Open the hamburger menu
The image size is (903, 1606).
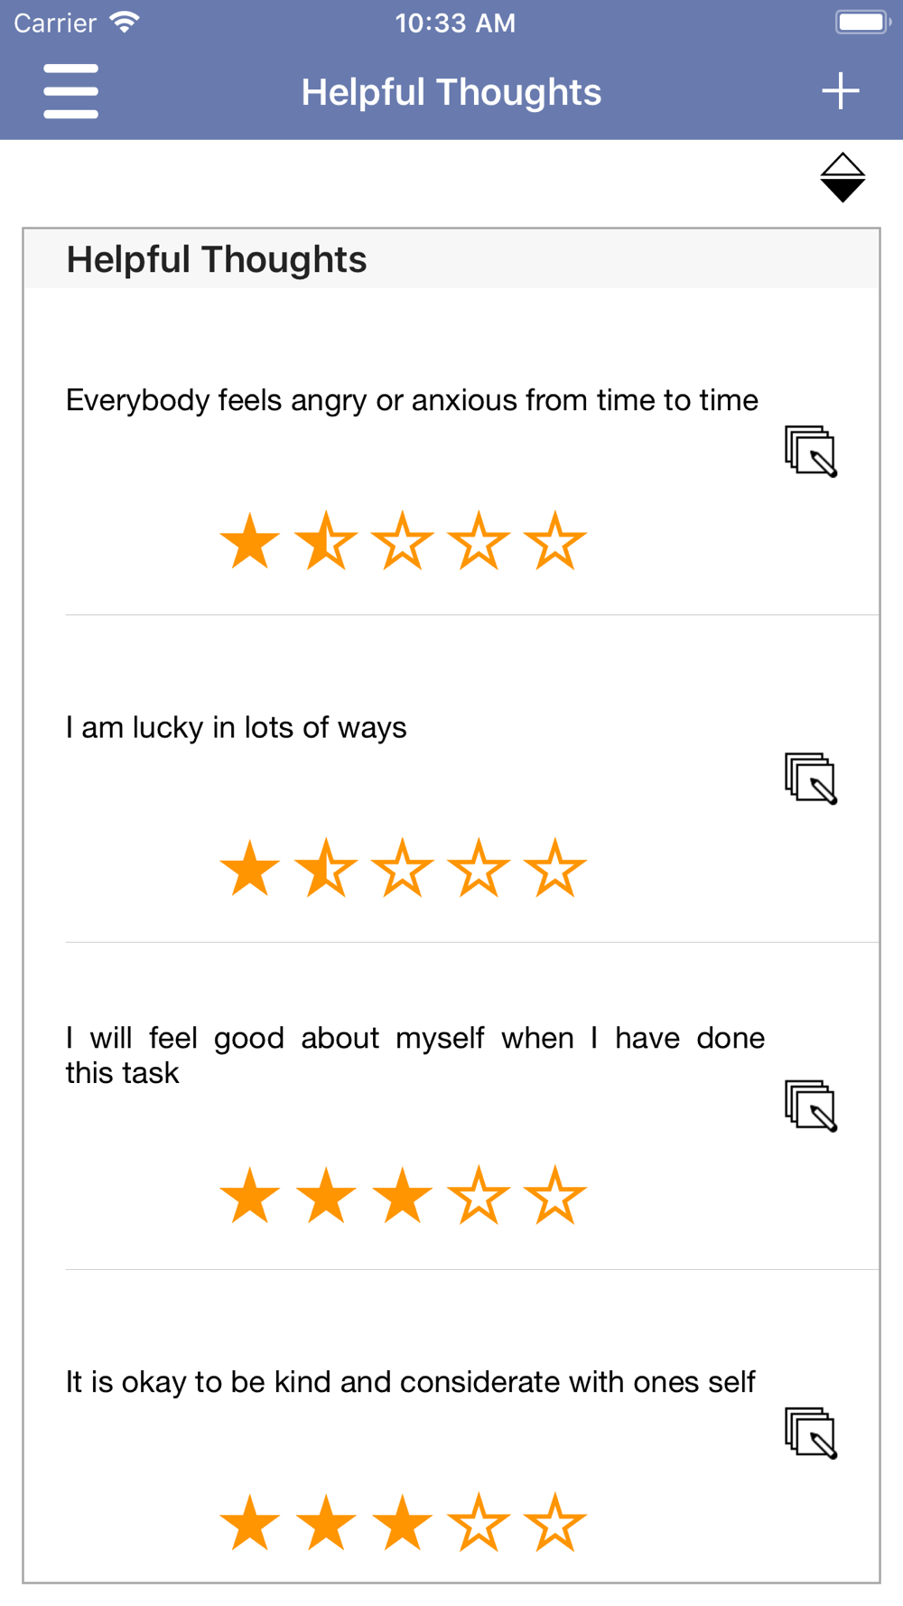70,91
